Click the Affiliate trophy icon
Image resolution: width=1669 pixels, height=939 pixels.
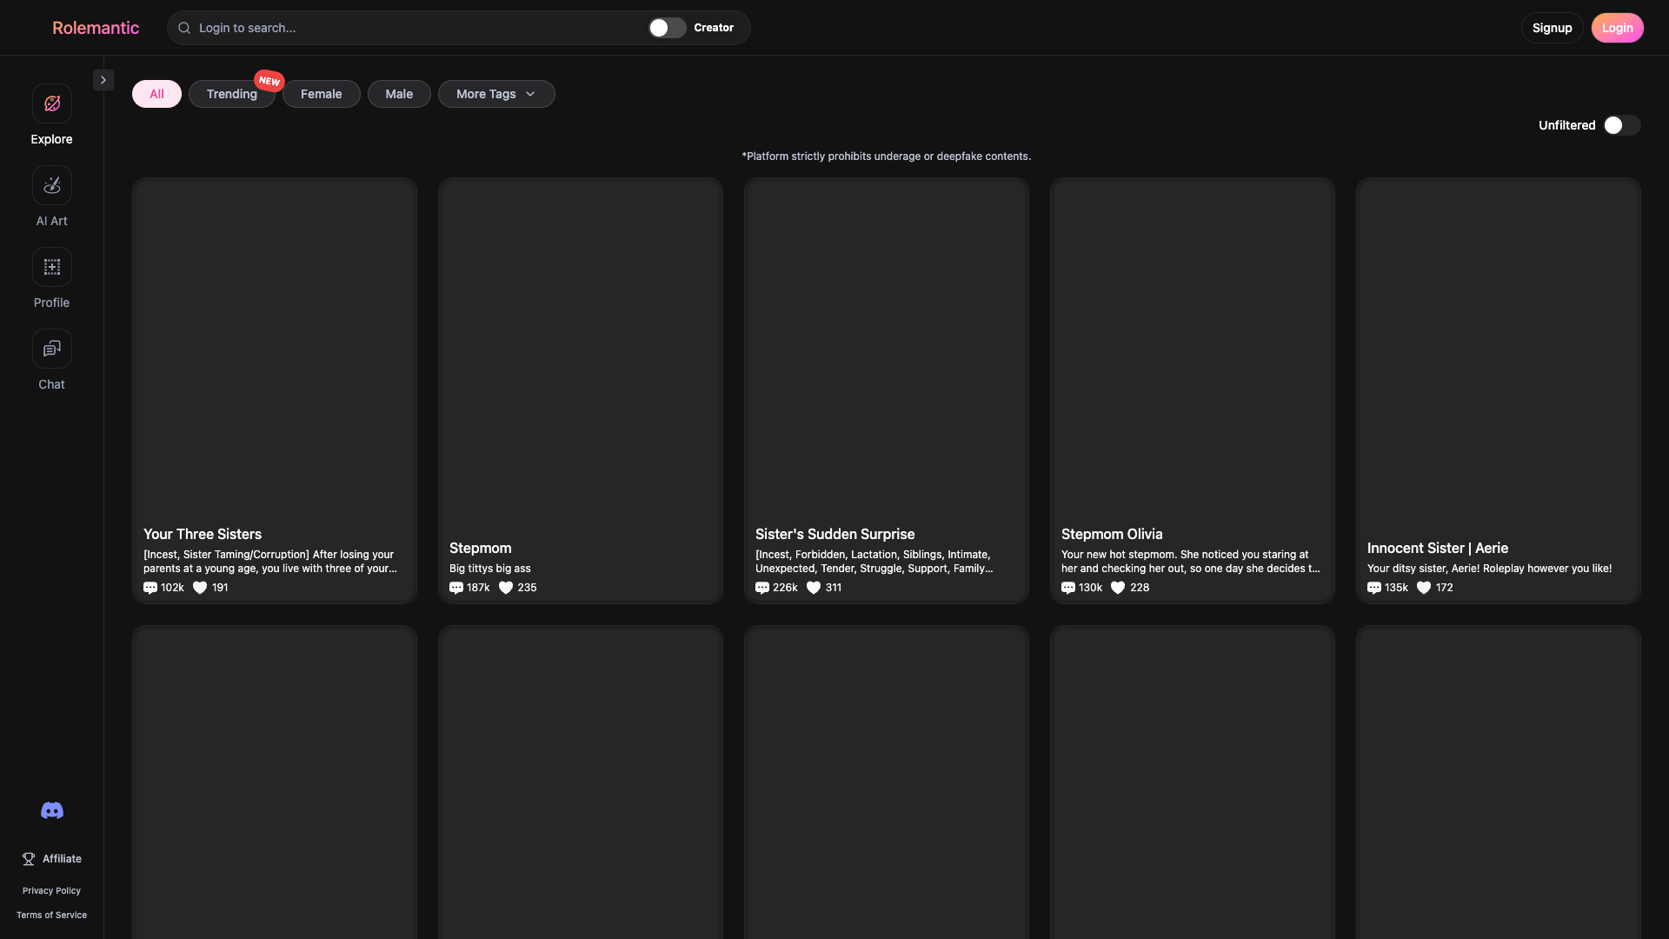point(29,859)
